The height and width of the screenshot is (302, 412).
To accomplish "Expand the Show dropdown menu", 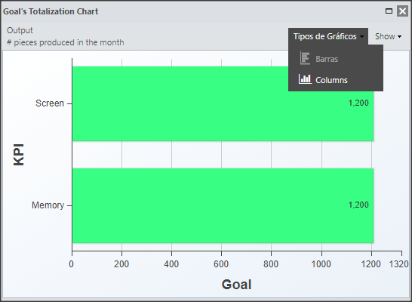I will [388, 36].
